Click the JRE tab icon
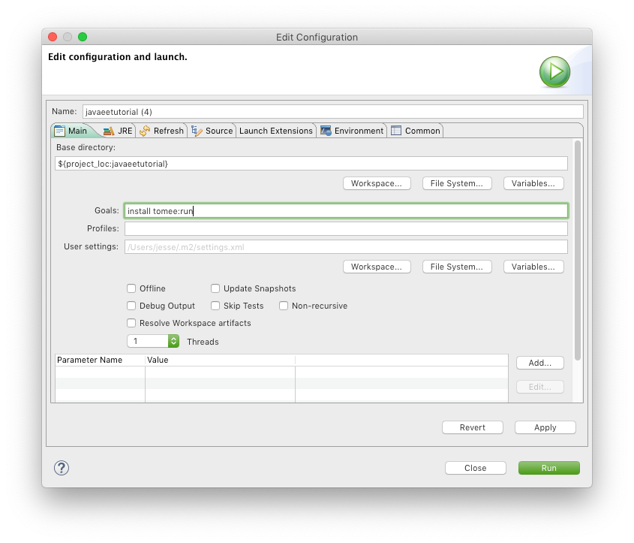 click(x=109, y=131)
